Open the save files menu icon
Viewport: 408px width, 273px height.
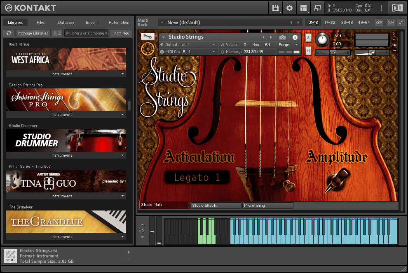click(275, 8)
